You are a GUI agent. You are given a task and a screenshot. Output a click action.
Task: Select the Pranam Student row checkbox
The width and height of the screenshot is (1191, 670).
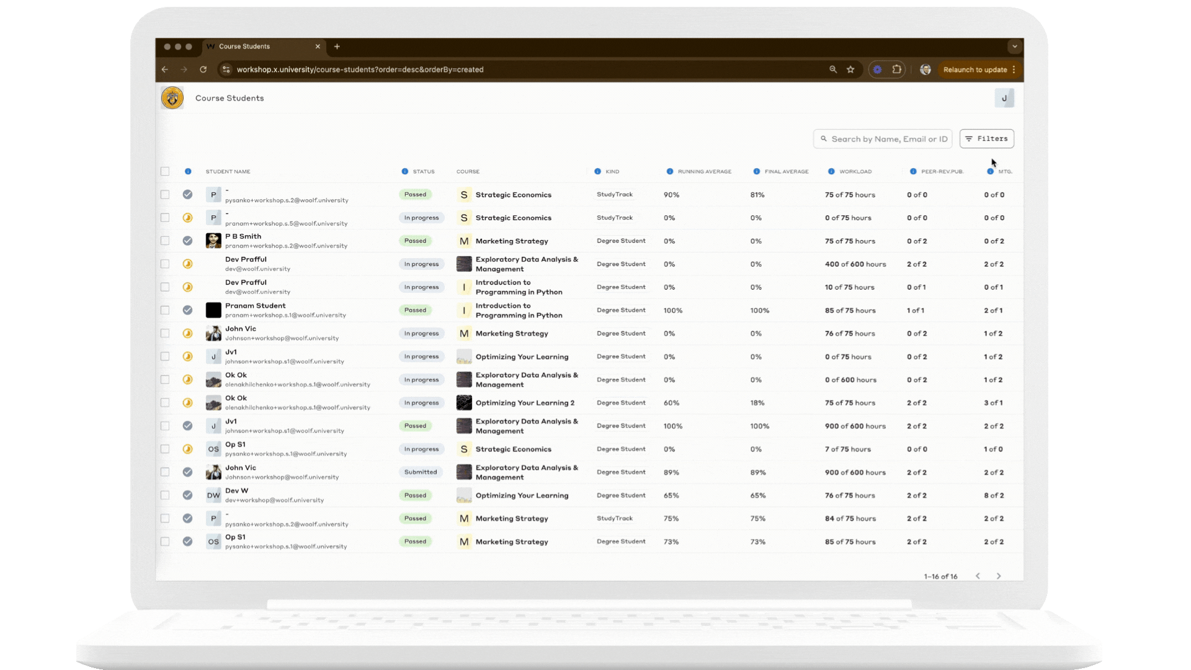[165, 310]
